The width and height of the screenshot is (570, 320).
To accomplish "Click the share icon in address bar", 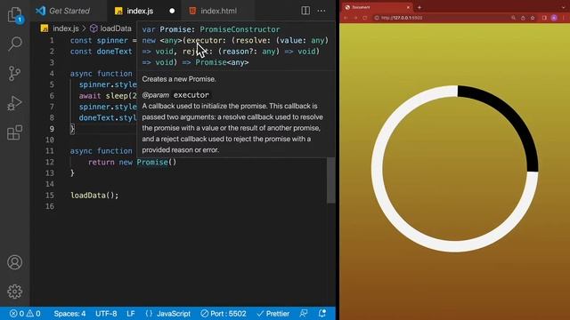I will coord(523,18).
